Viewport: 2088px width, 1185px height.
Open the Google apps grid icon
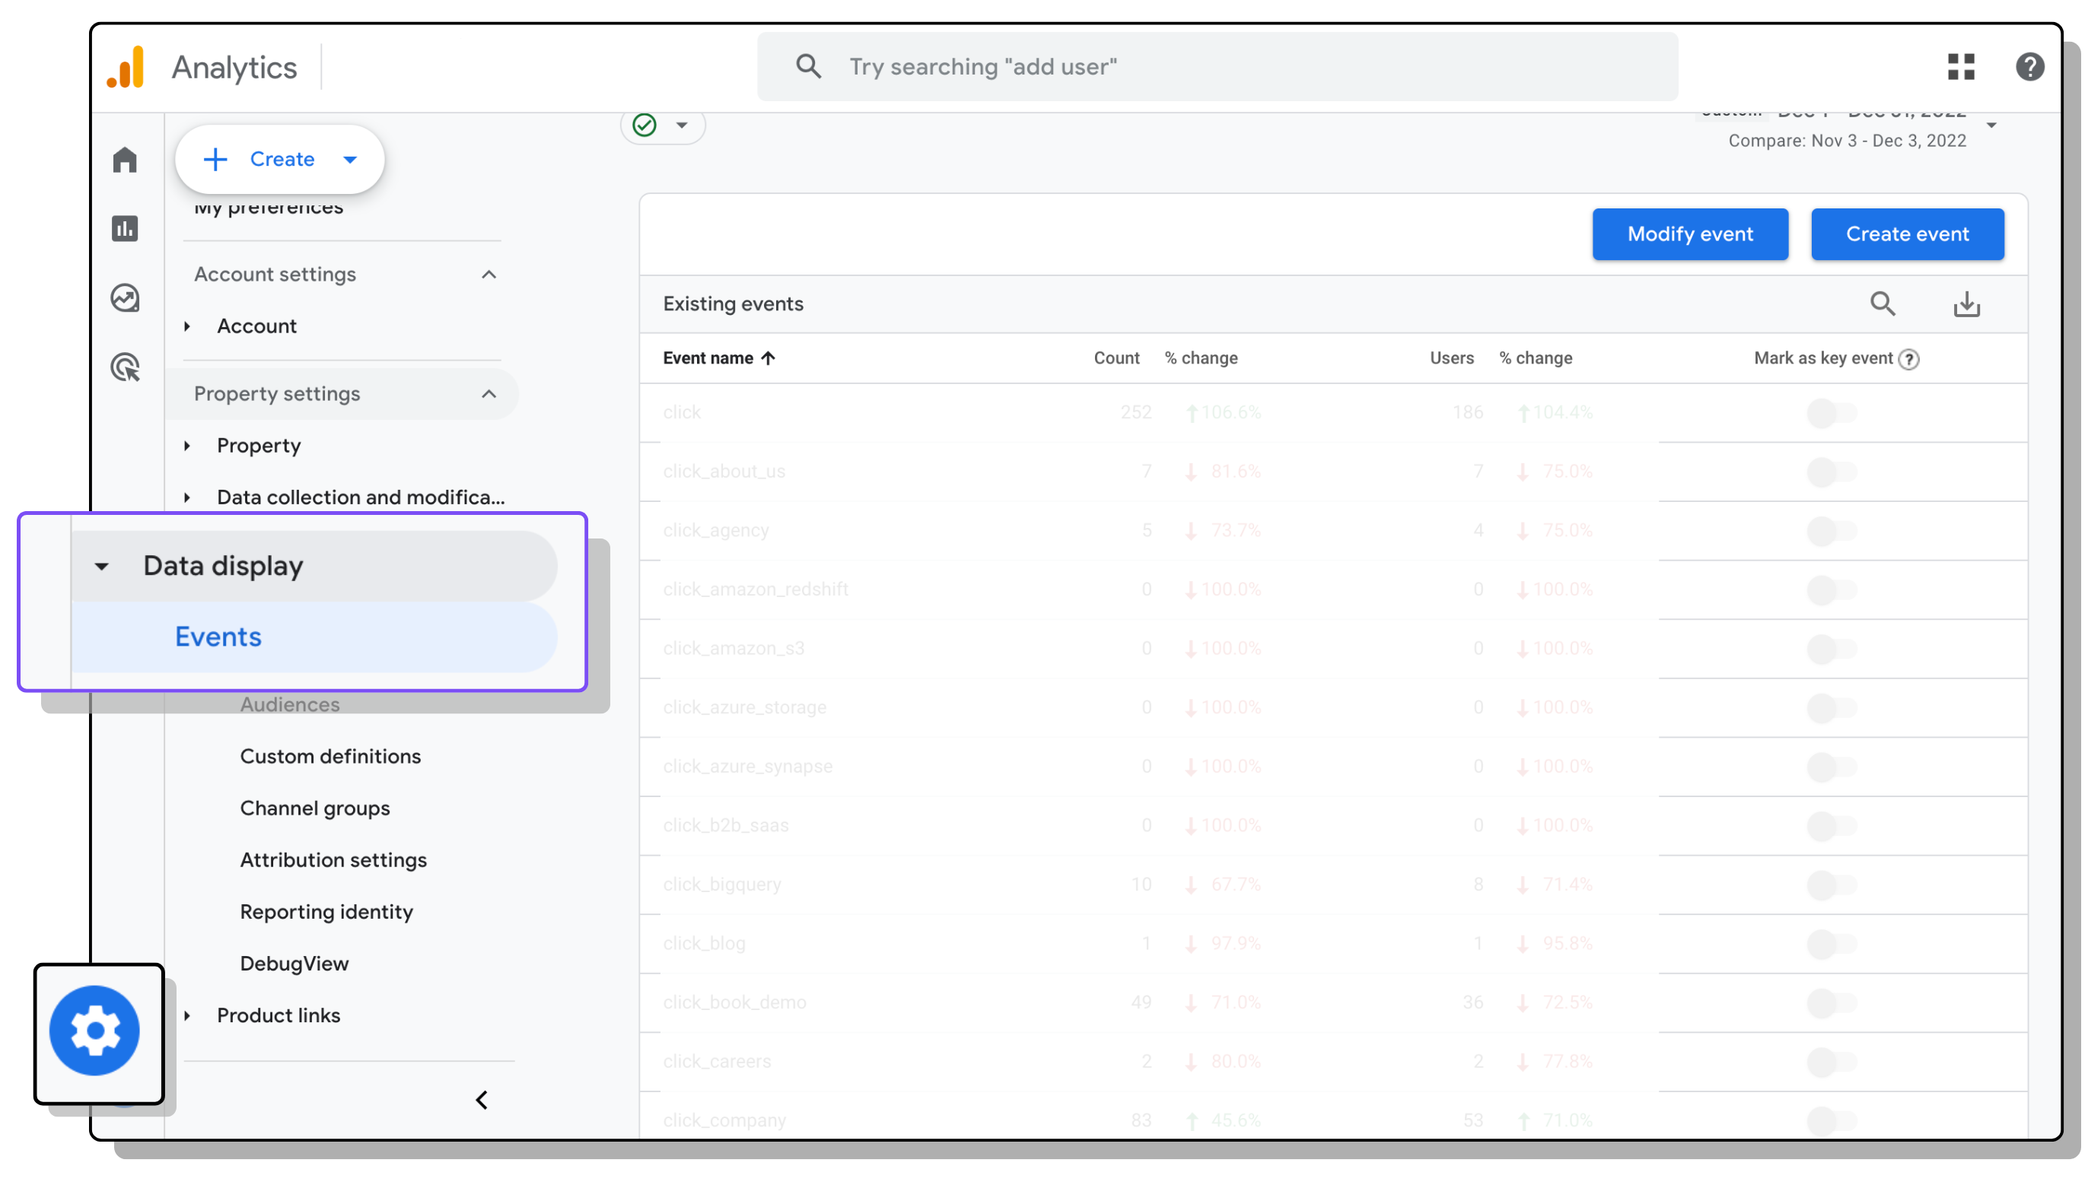[x=1960, y=67]
